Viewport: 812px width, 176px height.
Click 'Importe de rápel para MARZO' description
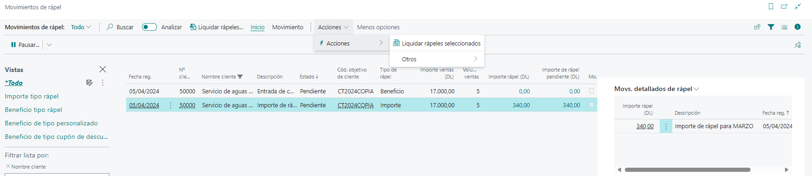pyautogui.click(x=714, y=126)
